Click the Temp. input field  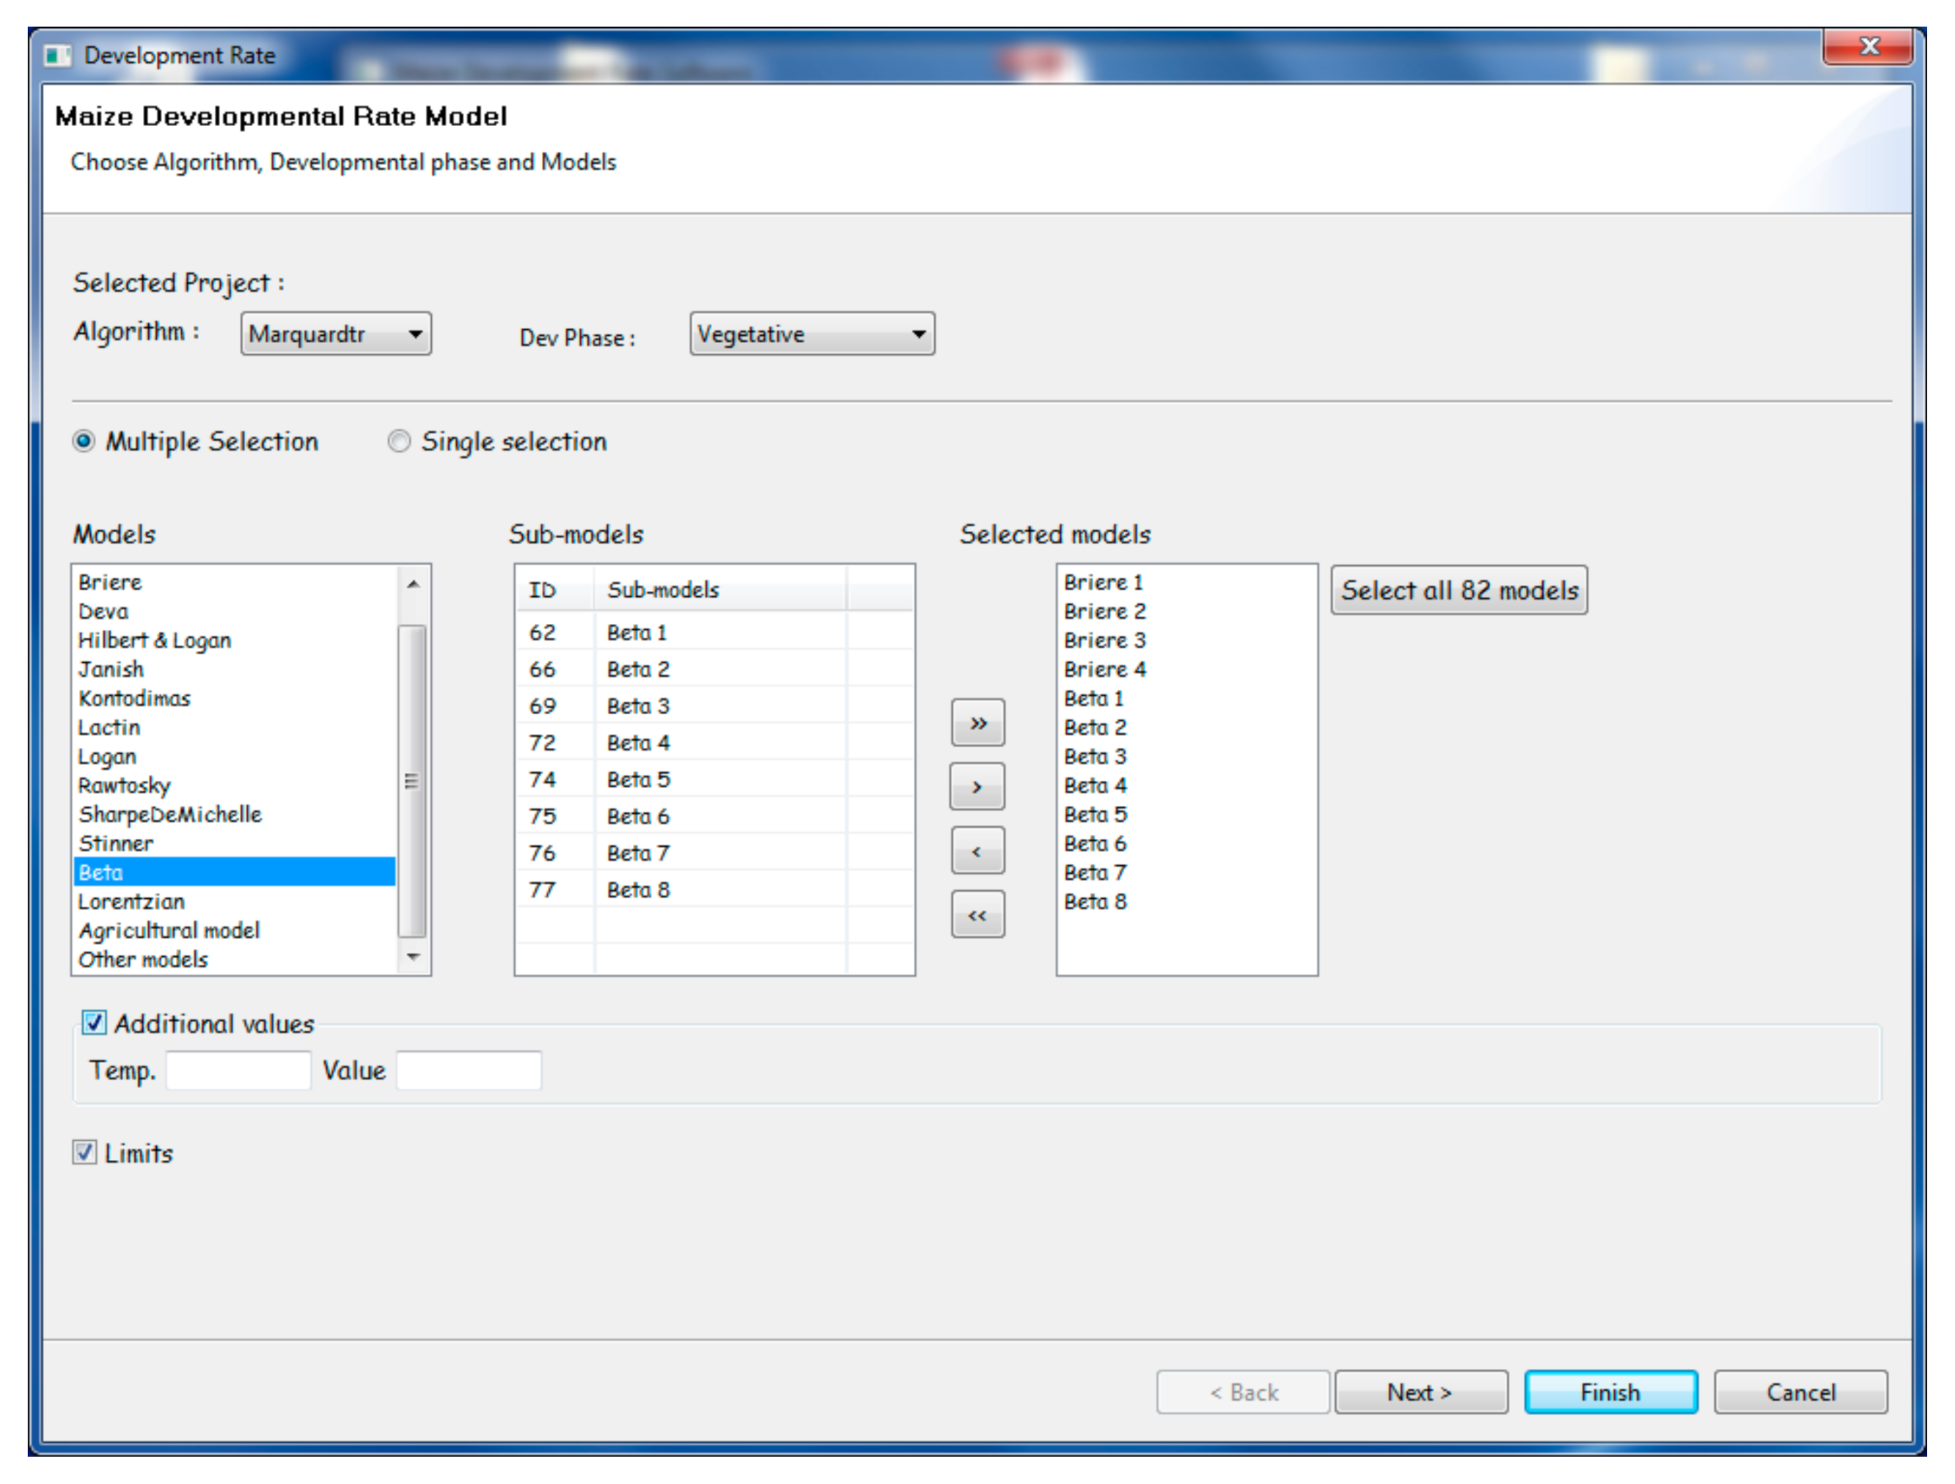238,1070
